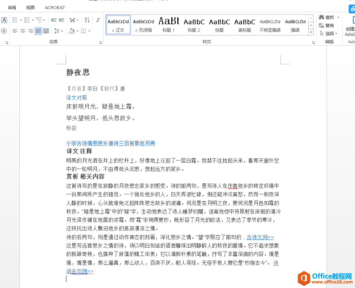Click the 标签: label text
Viewport: 355px width, 288px height.
[x=72, y=128]
